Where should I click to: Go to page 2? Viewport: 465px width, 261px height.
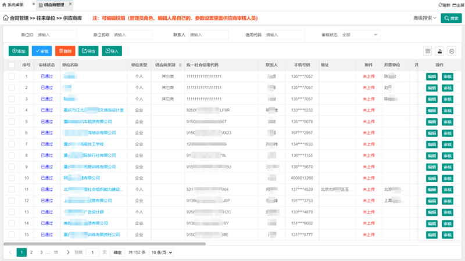point(31,252)
